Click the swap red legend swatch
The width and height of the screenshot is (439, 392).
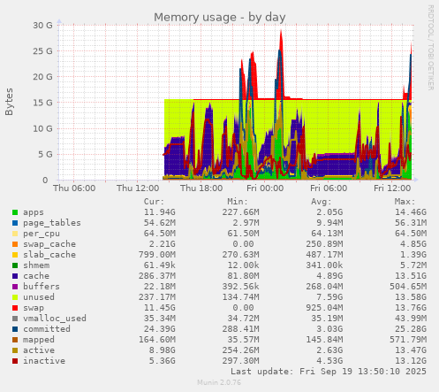[15, 308]
